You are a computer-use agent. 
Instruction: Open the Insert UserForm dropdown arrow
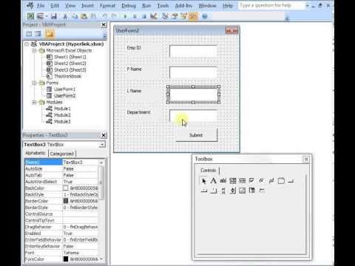click(46, 16)
